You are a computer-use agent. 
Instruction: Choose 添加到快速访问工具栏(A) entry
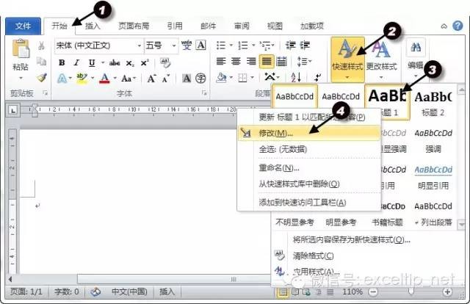click(x=308, y=203)
